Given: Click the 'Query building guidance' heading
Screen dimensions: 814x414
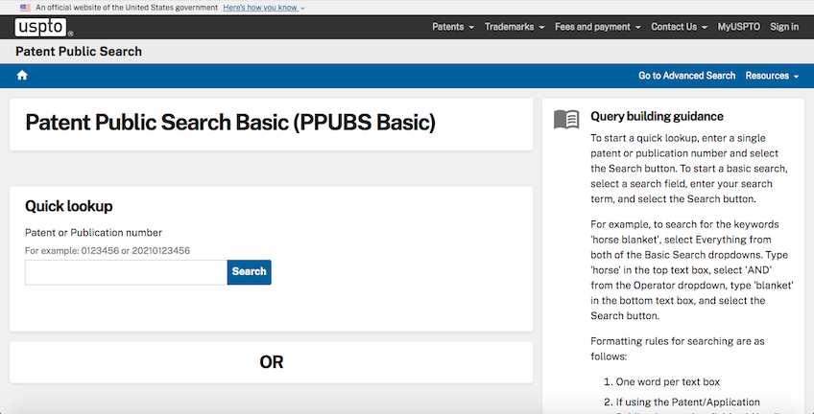Looking at the screenshot, I should 657,116.
